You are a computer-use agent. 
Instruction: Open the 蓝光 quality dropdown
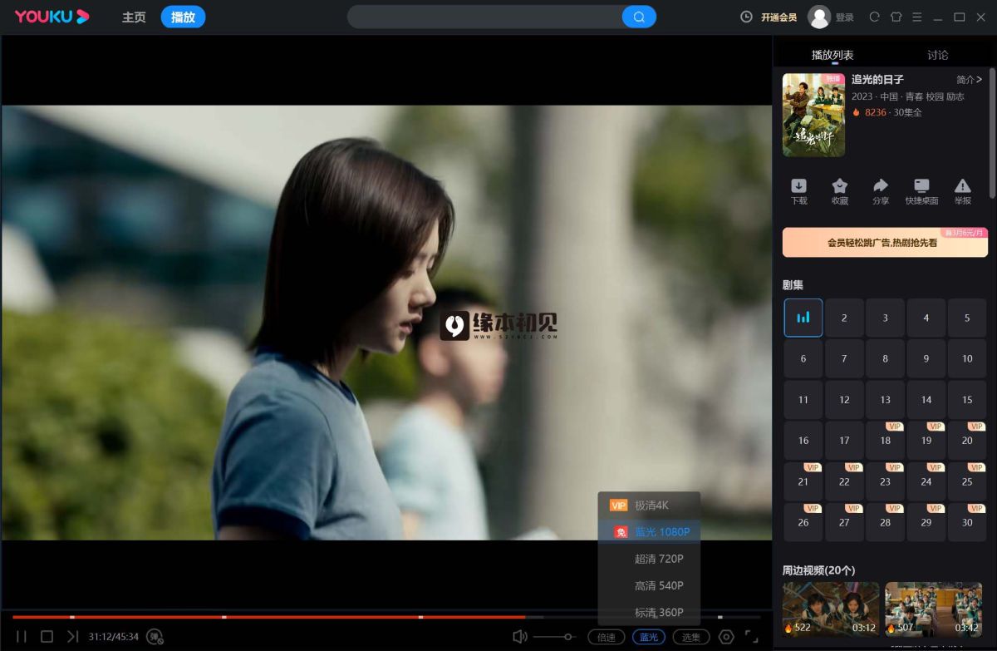click(648, 637)
